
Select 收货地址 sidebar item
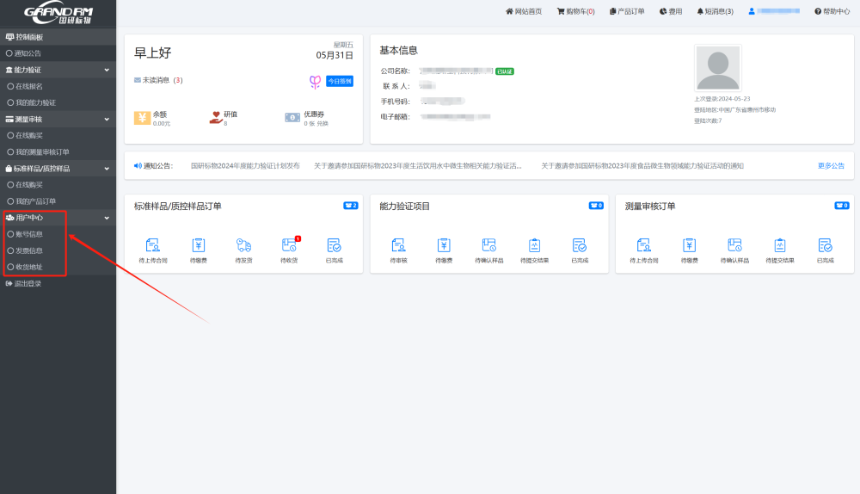coord(28,267)
